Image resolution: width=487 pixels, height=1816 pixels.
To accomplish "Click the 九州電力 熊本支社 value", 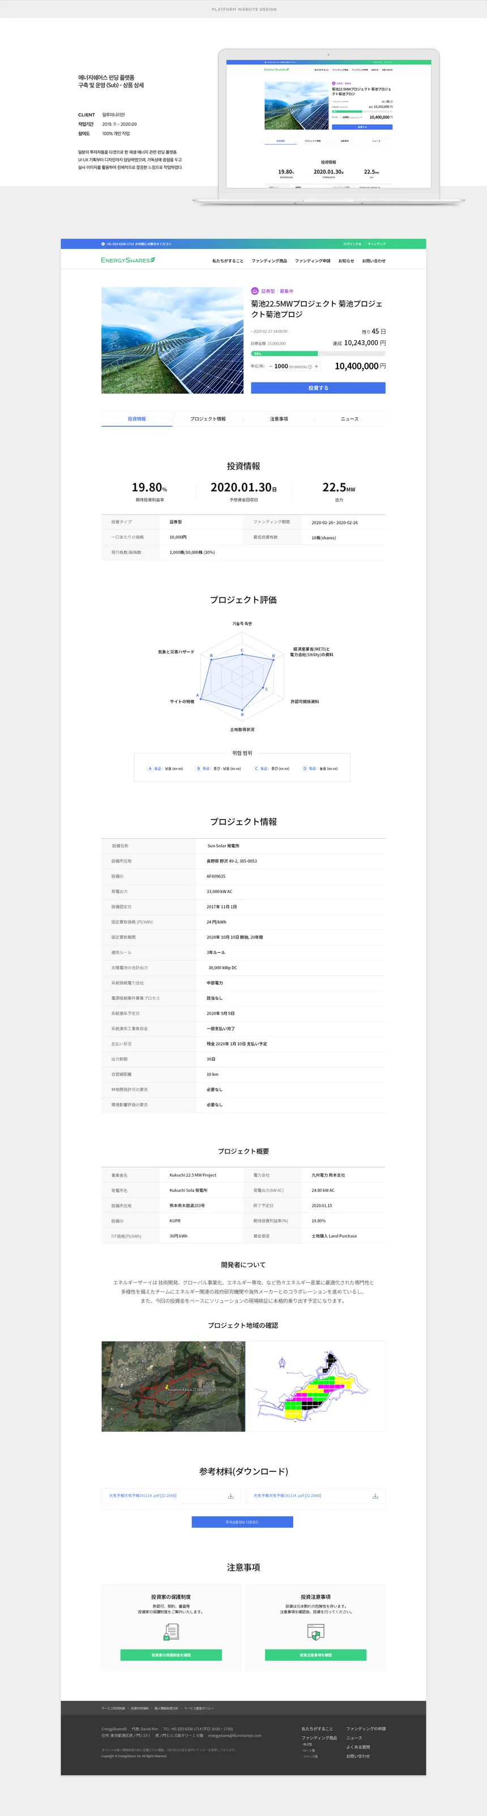I will [328, 1175].
